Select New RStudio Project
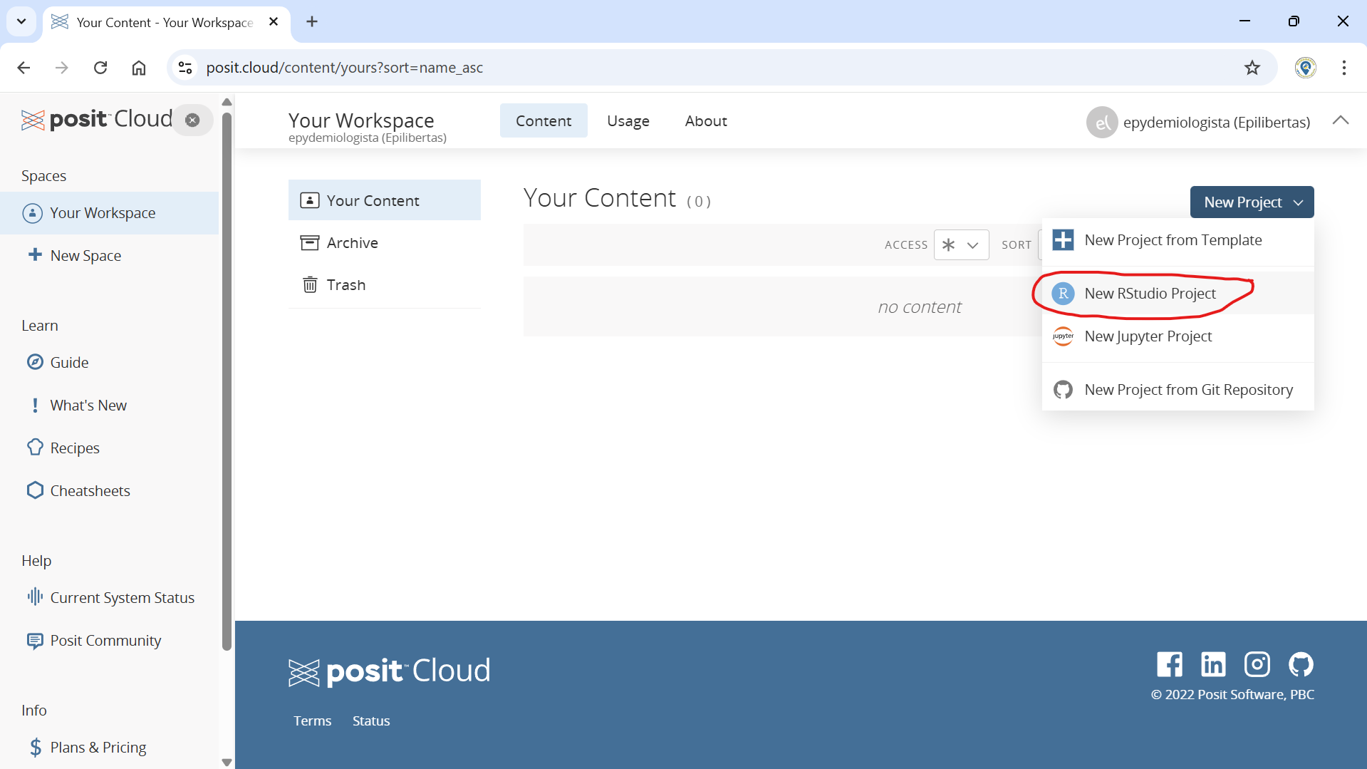1367x769 pixels. pyautogui.click(x=1150, y=294)
